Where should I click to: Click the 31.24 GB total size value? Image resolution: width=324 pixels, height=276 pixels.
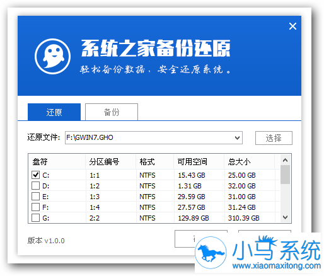point(242,207)
